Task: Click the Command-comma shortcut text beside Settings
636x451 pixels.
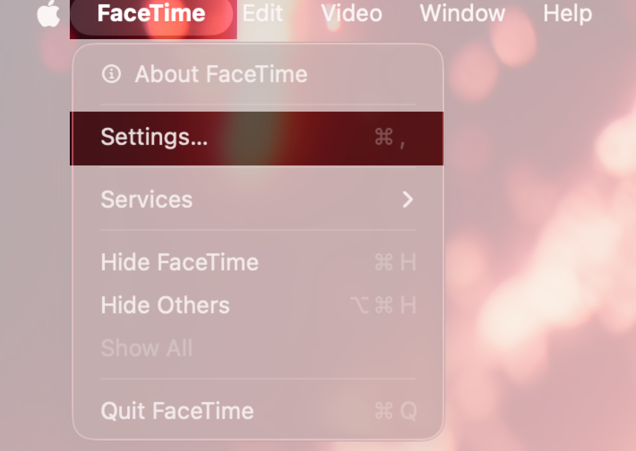Action: coord(391,138)
